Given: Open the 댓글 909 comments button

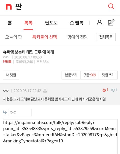Looking at the screenshot, I should pyautogui.click(x=89, y=75).
